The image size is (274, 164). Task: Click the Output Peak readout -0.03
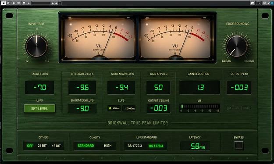[x=239, y=87]
